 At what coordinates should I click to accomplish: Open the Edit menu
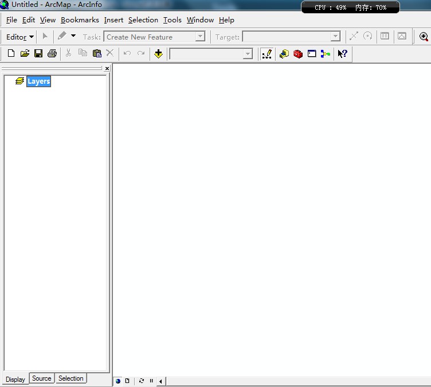coord(29,20)
